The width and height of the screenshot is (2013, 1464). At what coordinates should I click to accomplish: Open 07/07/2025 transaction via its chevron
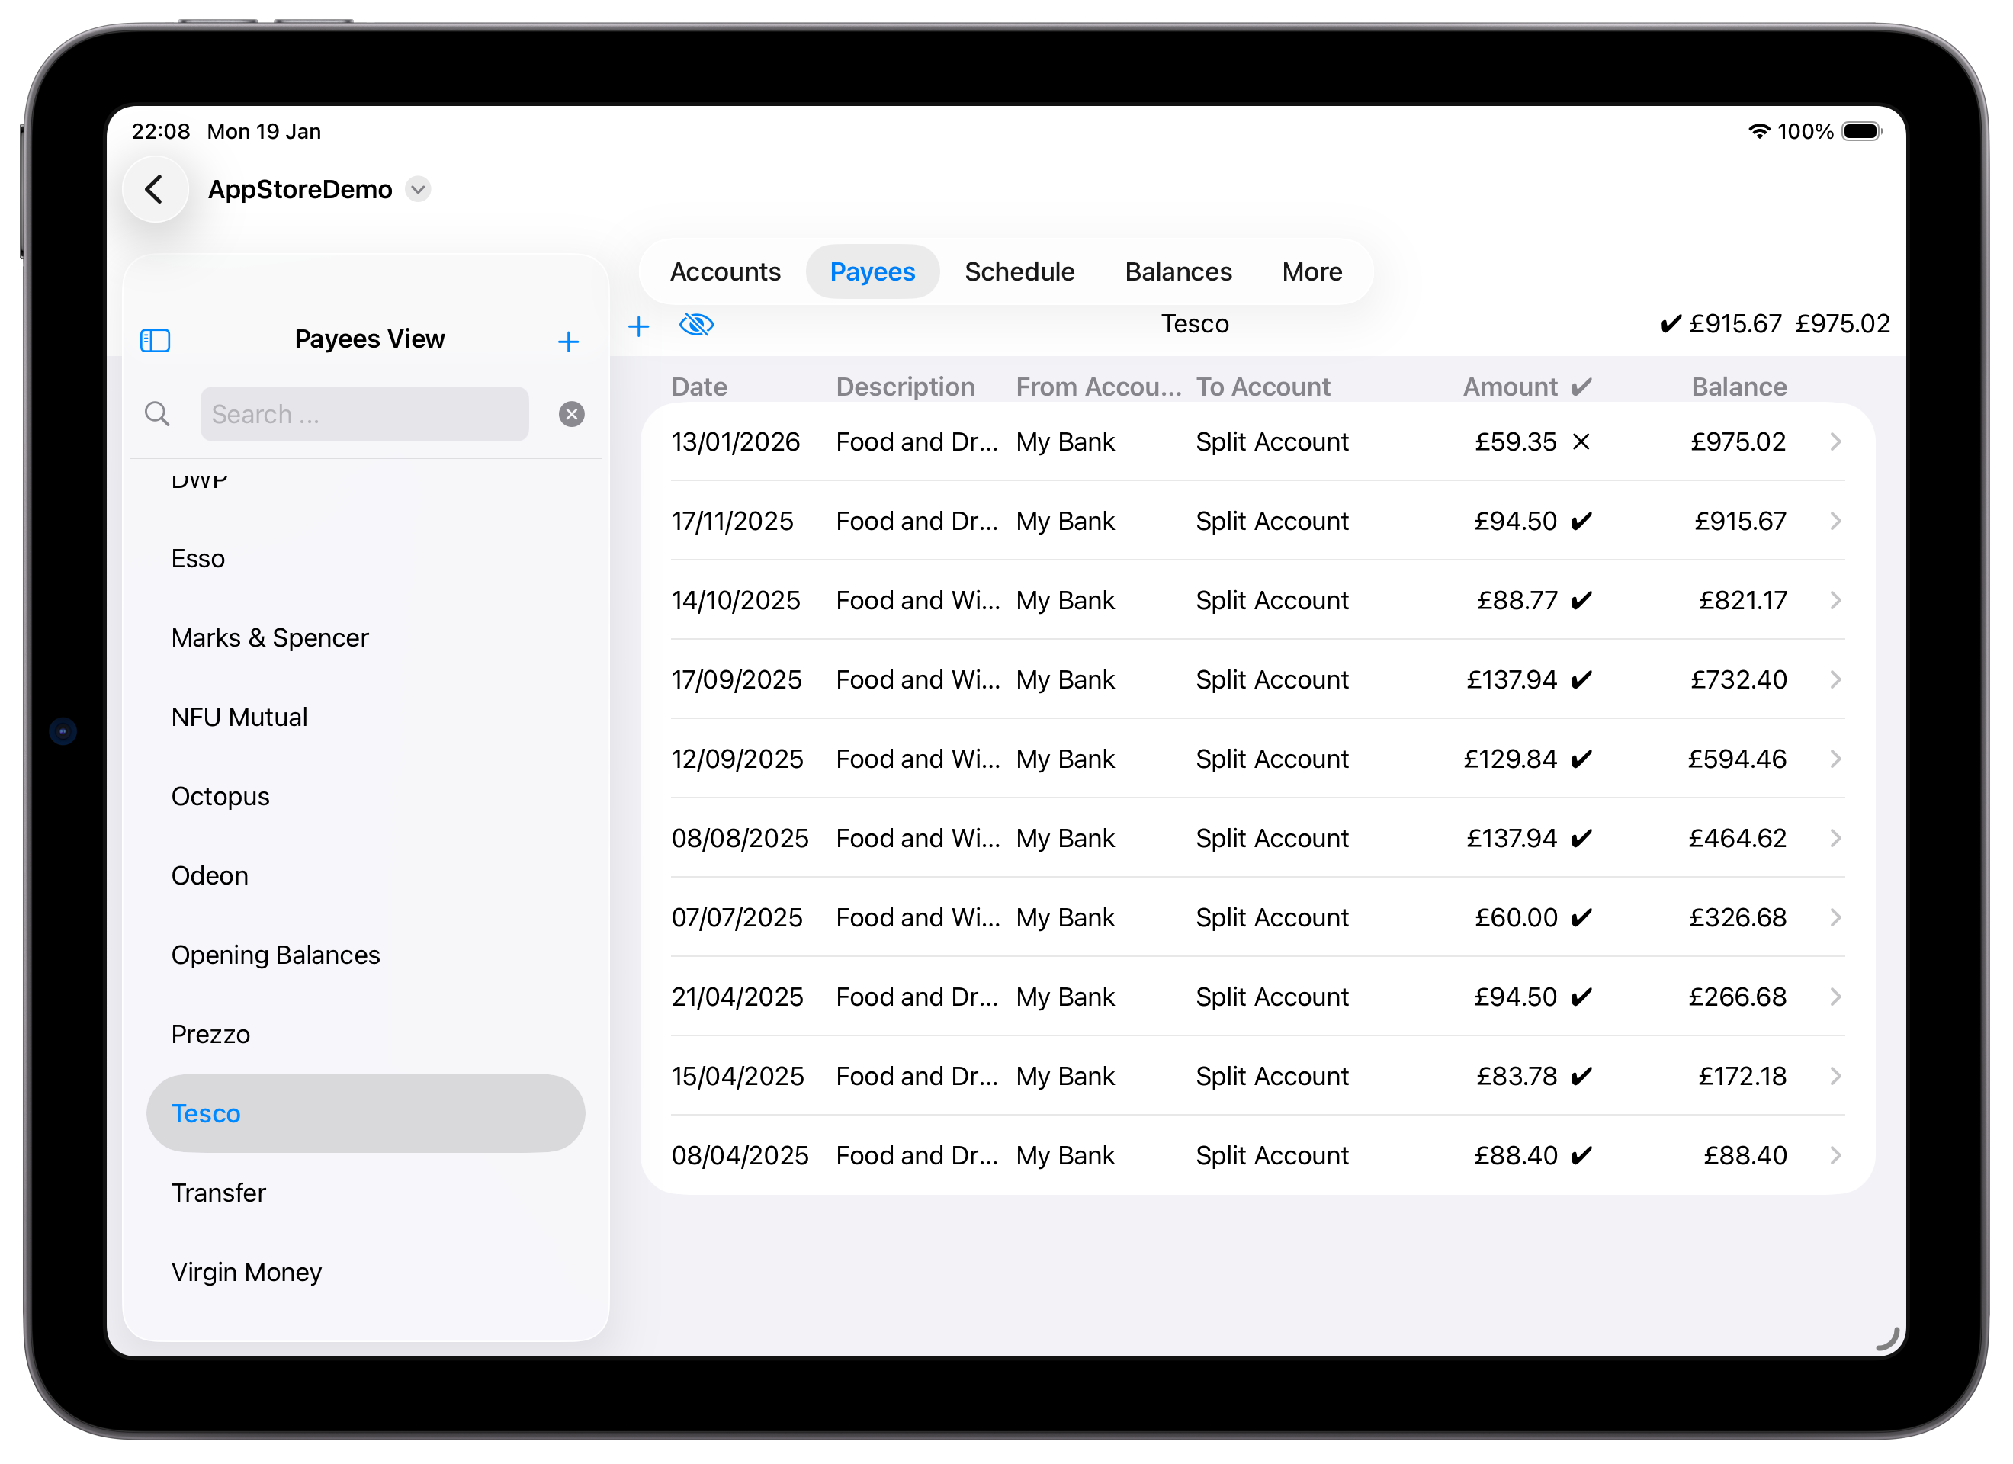coord(1835,917)
